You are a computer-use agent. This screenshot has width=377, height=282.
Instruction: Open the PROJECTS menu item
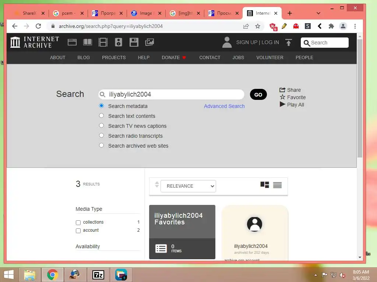pyautogui.click(x=114, y=58)
